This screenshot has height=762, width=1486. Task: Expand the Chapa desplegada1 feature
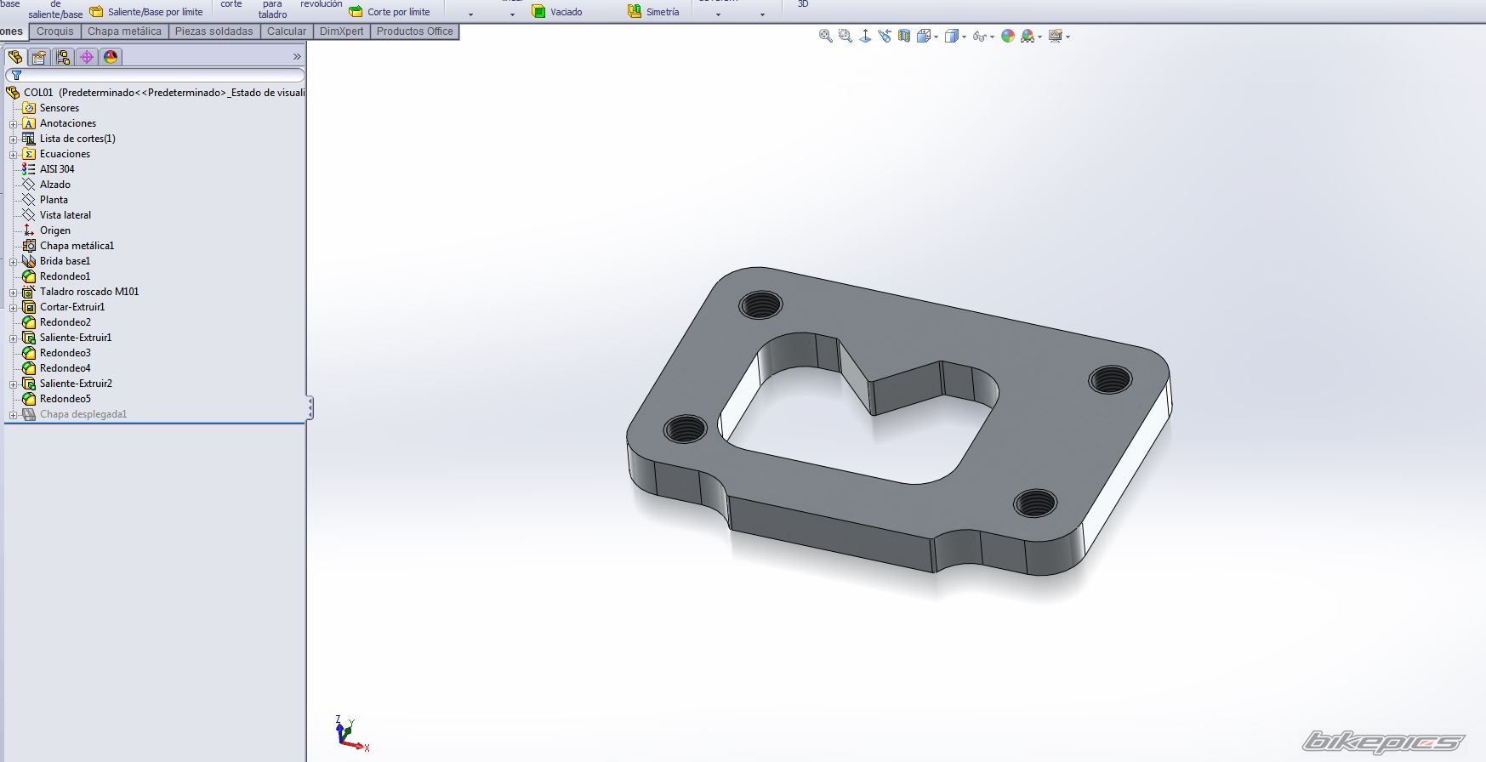(13, 414)
